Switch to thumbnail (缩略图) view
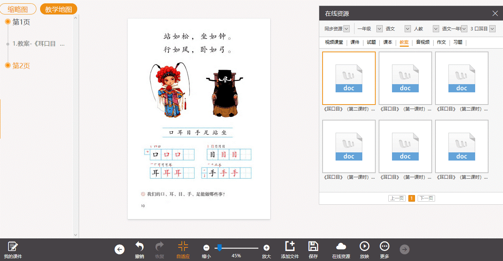Screen dimensions: 503x261 click(x=18, y=9)
